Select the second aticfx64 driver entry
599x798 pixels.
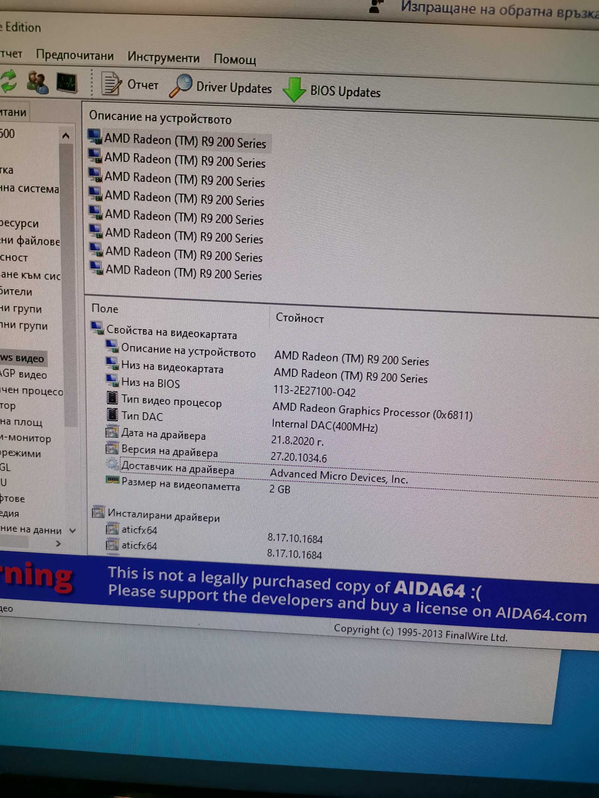(139, 546)
